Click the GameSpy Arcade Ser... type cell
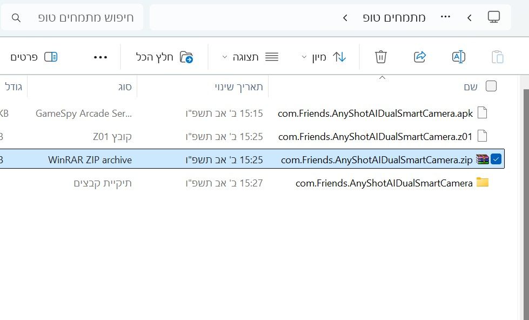This screenshot has width=529, height=320. click(84, 114)
